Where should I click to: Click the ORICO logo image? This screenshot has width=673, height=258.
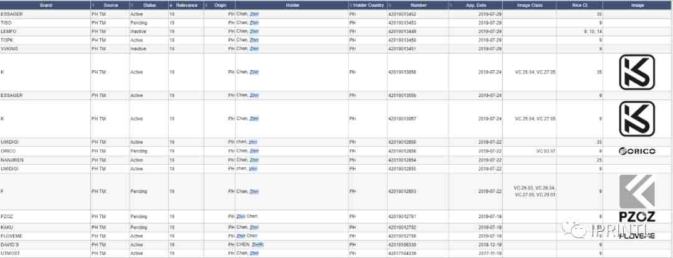pyautogui.click(x=637, y=151)
